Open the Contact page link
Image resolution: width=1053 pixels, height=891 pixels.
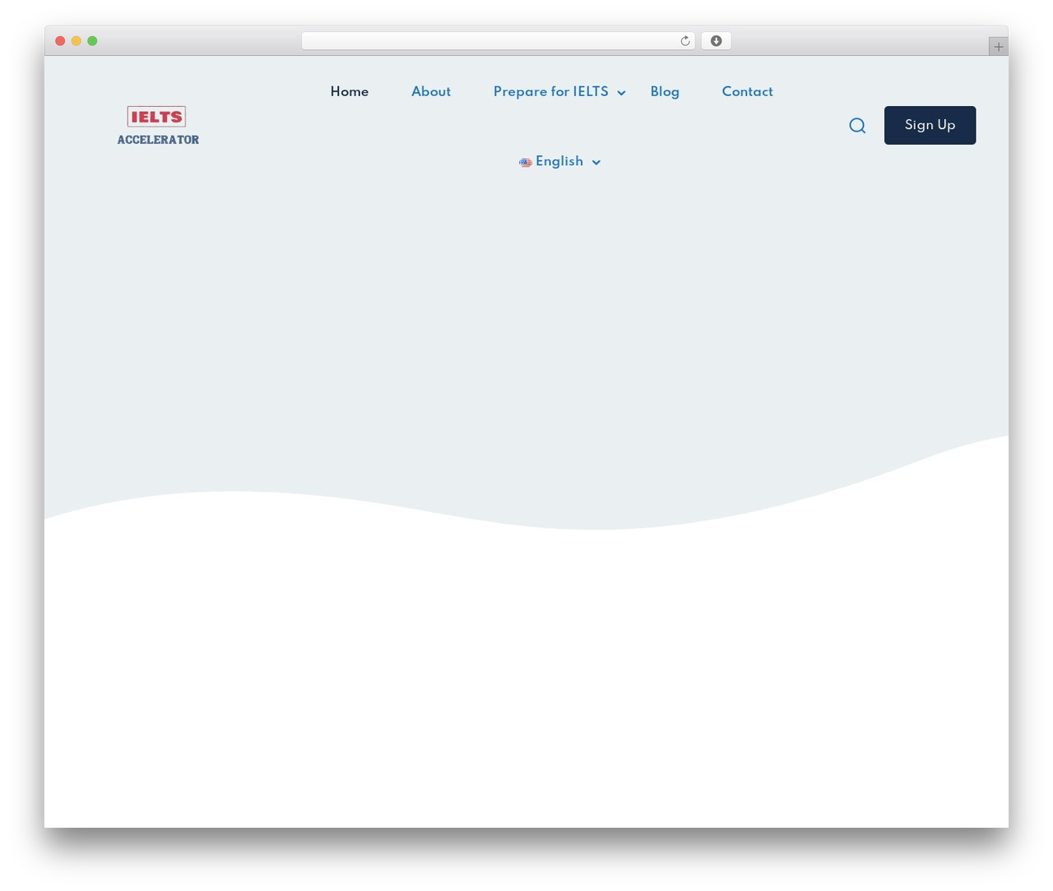[x=747, y=92]
